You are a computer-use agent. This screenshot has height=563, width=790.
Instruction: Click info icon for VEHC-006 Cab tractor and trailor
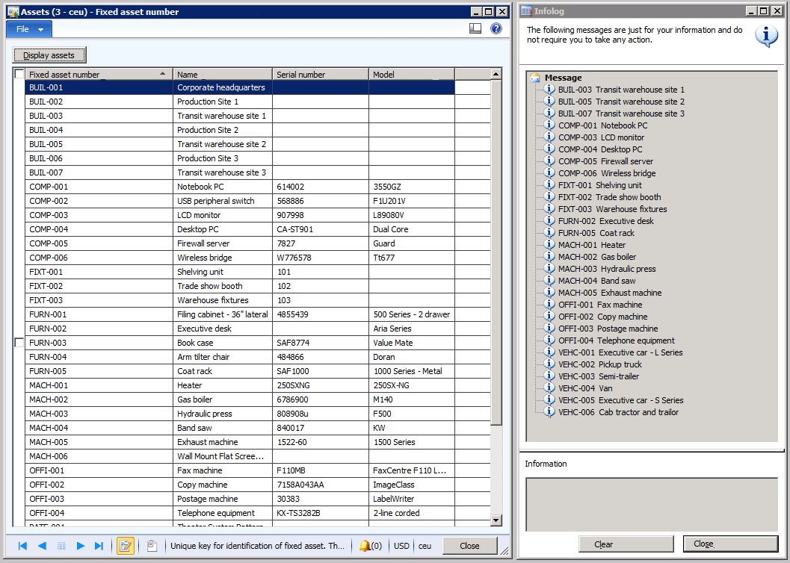[x=549, y=412]
